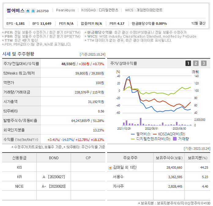This screenshot has height=206, width=213.
Task: Toggle the KOSDAQ대비(좌) red legend entry
Action: pyautogui.click(x=169, y=134)
